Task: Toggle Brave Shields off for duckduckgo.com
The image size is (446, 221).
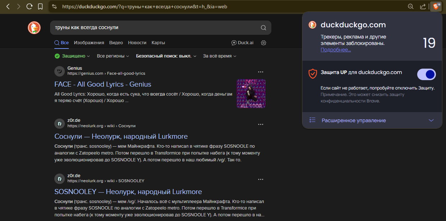Action: tap(426, 74)
